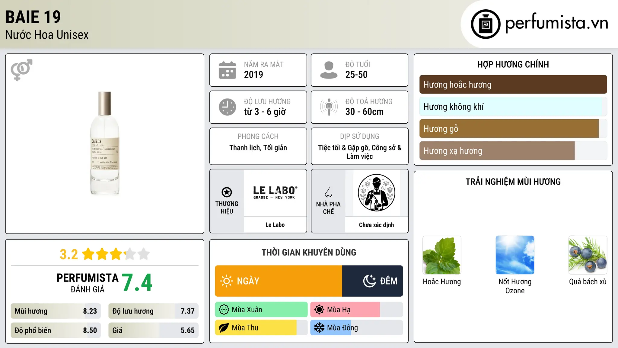Click the Độ lưu hương 7.37 score bar
Viewport: 618px width, 348px height.
[x=153, y=311]
